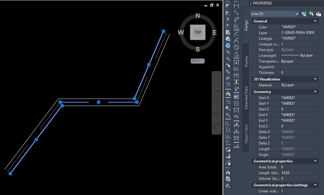Select the Dimension Break tool
Viewport: 324px width, 195px height.
(236, 89)
